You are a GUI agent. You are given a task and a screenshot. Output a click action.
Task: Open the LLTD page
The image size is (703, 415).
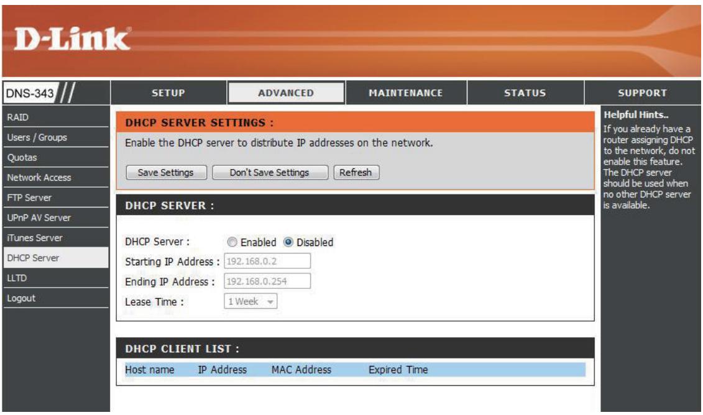pyautogui.click(x=56, y=278)
